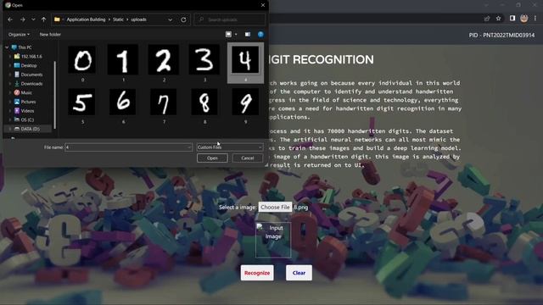Select the digit 3 image file
543x305 pixels.
204,64
